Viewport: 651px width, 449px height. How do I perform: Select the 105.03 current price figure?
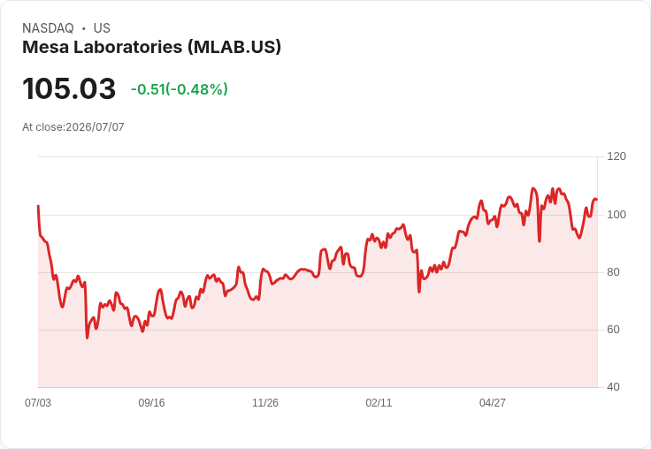(x=69, y=88)
